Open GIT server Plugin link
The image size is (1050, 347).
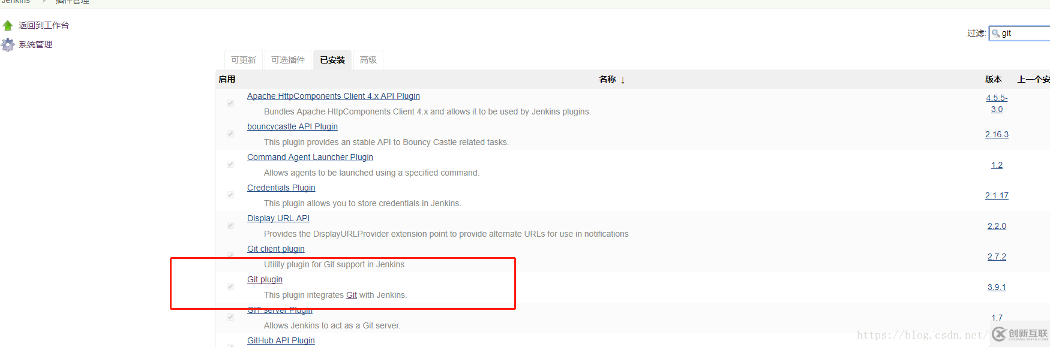coord(280,310)
